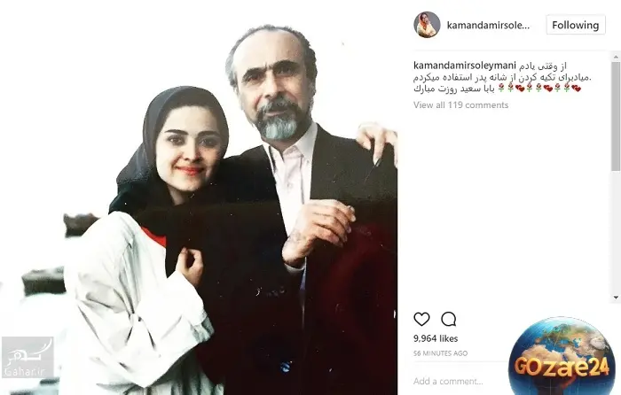The image size is (621, 395).
Task: Like the post with the heart icon
Action: (x=421, y=319)
